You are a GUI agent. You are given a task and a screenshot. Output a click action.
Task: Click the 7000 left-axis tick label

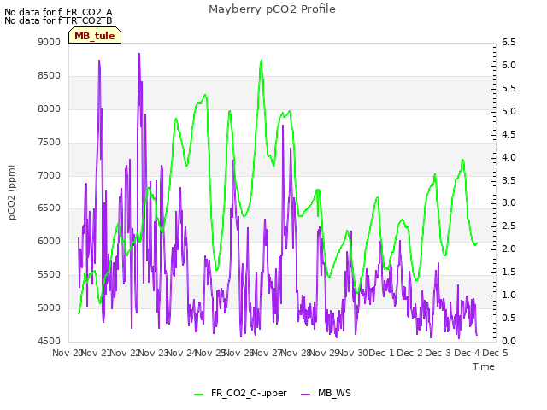pos(50,175)
